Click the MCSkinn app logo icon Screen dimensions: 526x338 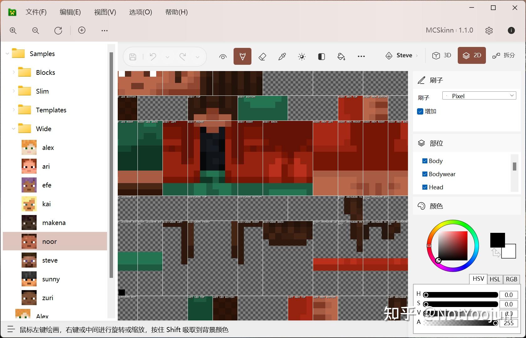12,12
